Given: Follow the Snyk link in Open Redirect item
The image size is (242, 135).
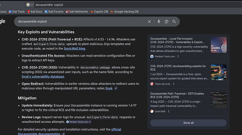Looking at the screenshot, I should 109,88.
